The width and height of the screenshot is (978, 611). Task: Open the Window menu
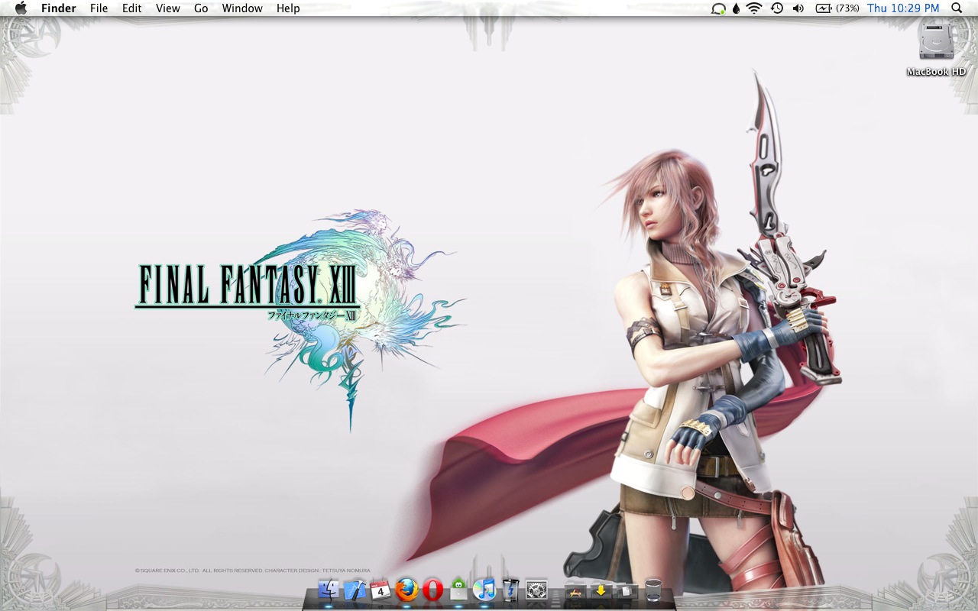coord(242,8)
